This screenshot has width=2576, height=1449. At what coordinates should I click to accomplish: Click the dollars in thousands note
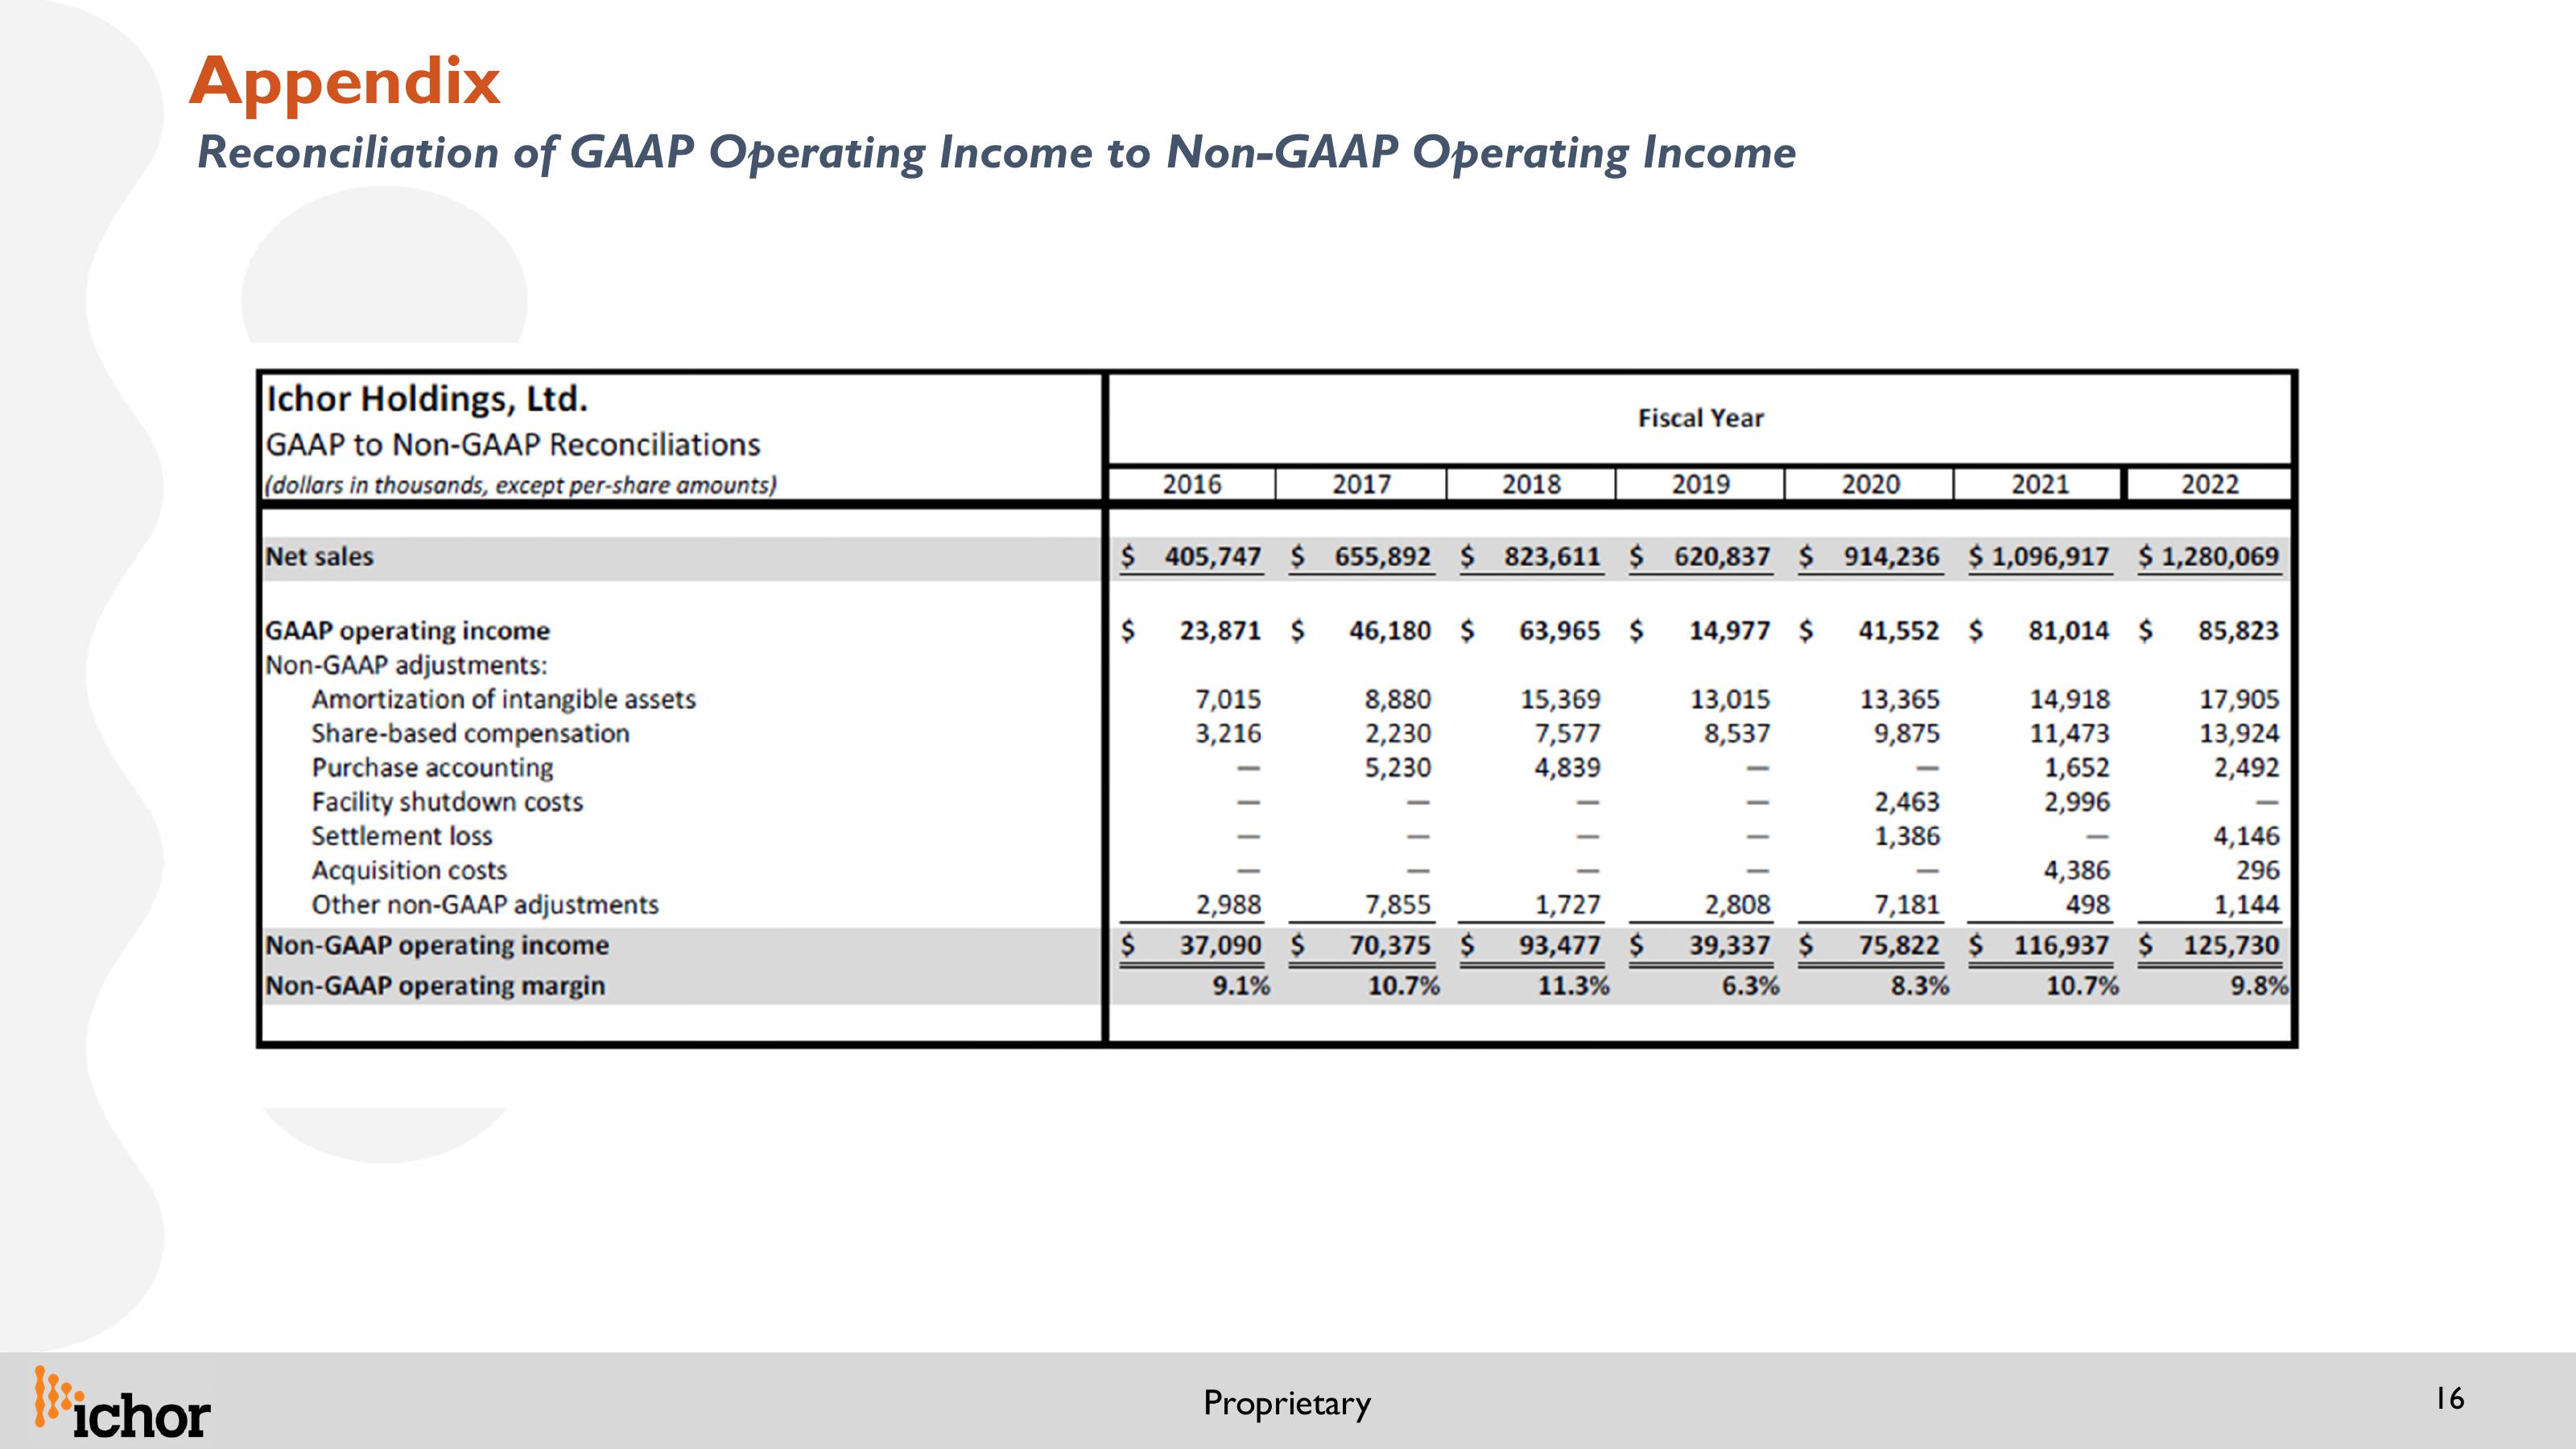[520, 485]
